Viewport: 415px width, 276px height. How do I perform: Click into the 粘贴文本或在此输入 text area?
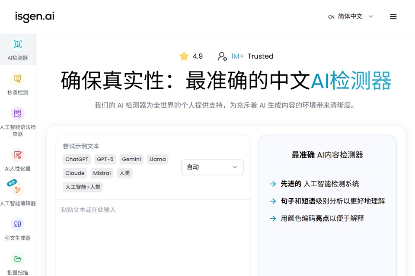[153, 238]
